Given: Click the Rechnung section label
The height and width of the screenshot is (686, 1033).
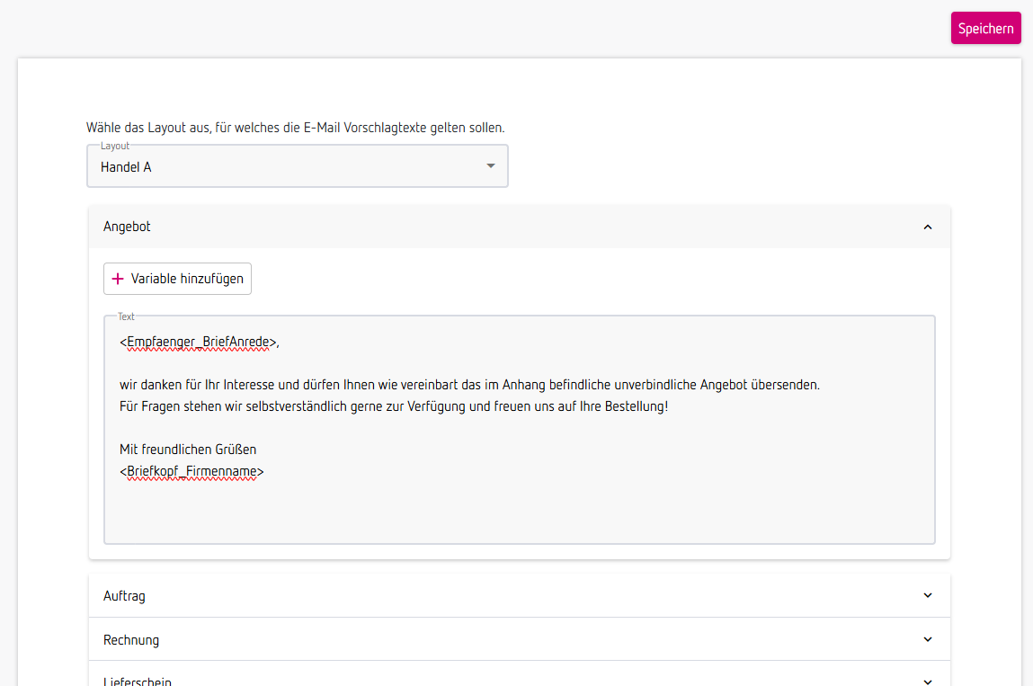Looking at the screenshot, I should (131, 640).
